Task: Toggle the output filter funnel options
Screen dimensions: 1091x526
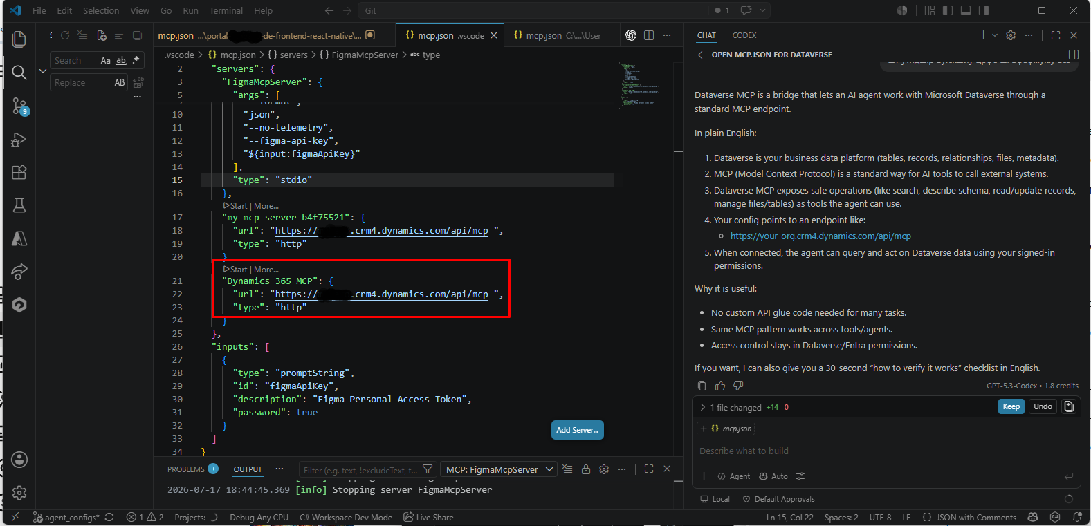Action: [x=428, y=470]
